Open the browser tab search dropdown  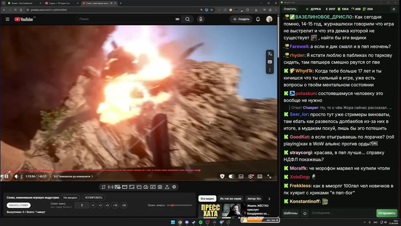point(3,3)
